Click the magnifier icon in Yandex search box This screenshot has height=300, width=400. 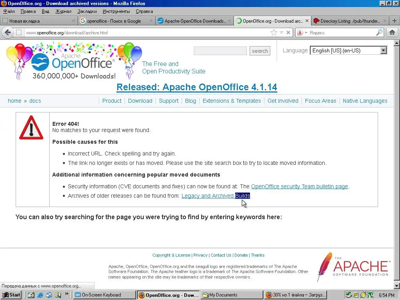click(x=379, y=32)
